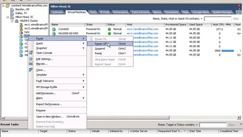Screen dimensions: 243x137
Task: Switch to the Alarms tab
Action: tap(157, 12)
